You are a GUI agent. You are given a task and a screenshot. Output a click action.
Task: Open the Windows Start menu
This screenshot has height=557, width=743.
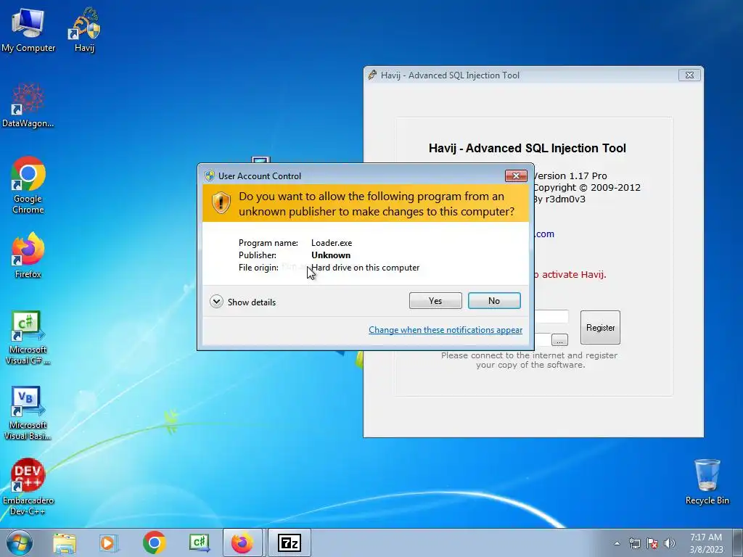[20, 542]
